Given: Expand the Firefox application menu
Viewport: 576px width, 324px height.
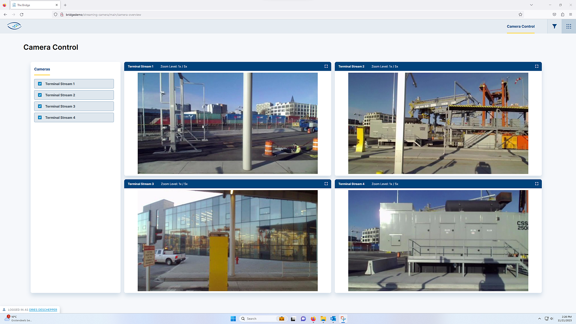Looking at the screenshot, I should pos(570,14).
